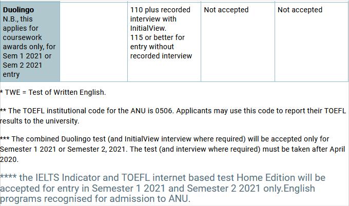
Task: Click 'InitialView.' word inside the table cell
Action: (148, 28)
